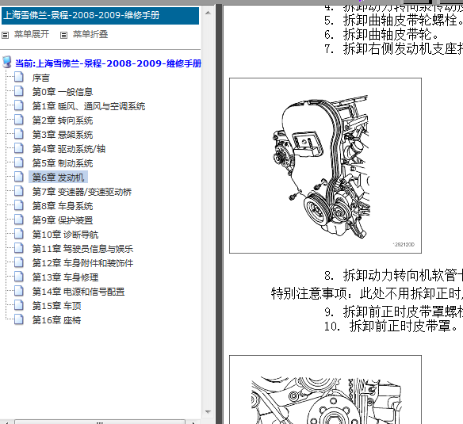The height and width of the screenshot is (424, 463).
Task: Click the page icon next to 序言
Action: coord(19,77)
